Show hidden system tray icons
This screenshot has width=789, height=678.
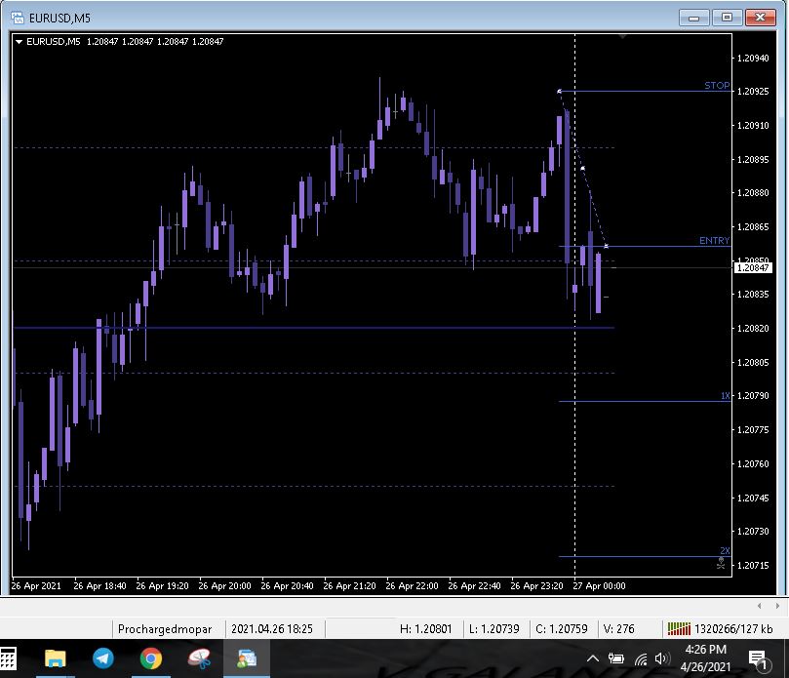[593, 658]
